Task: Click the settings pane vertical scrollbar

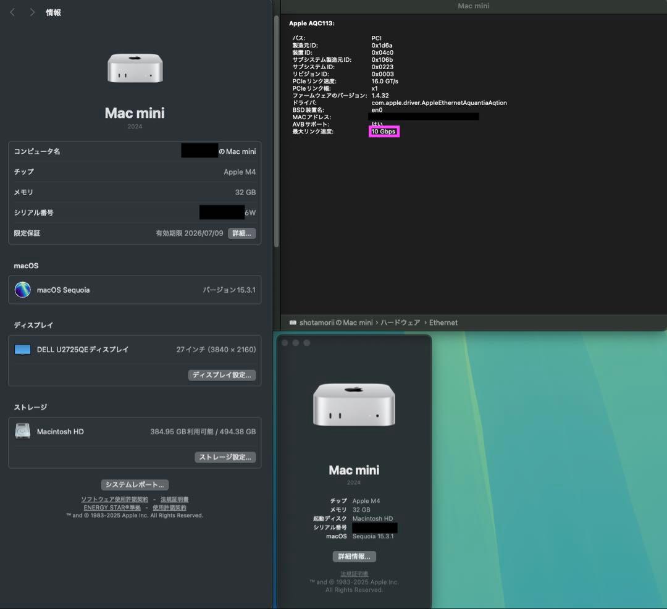Action: (x=277, y=131)
